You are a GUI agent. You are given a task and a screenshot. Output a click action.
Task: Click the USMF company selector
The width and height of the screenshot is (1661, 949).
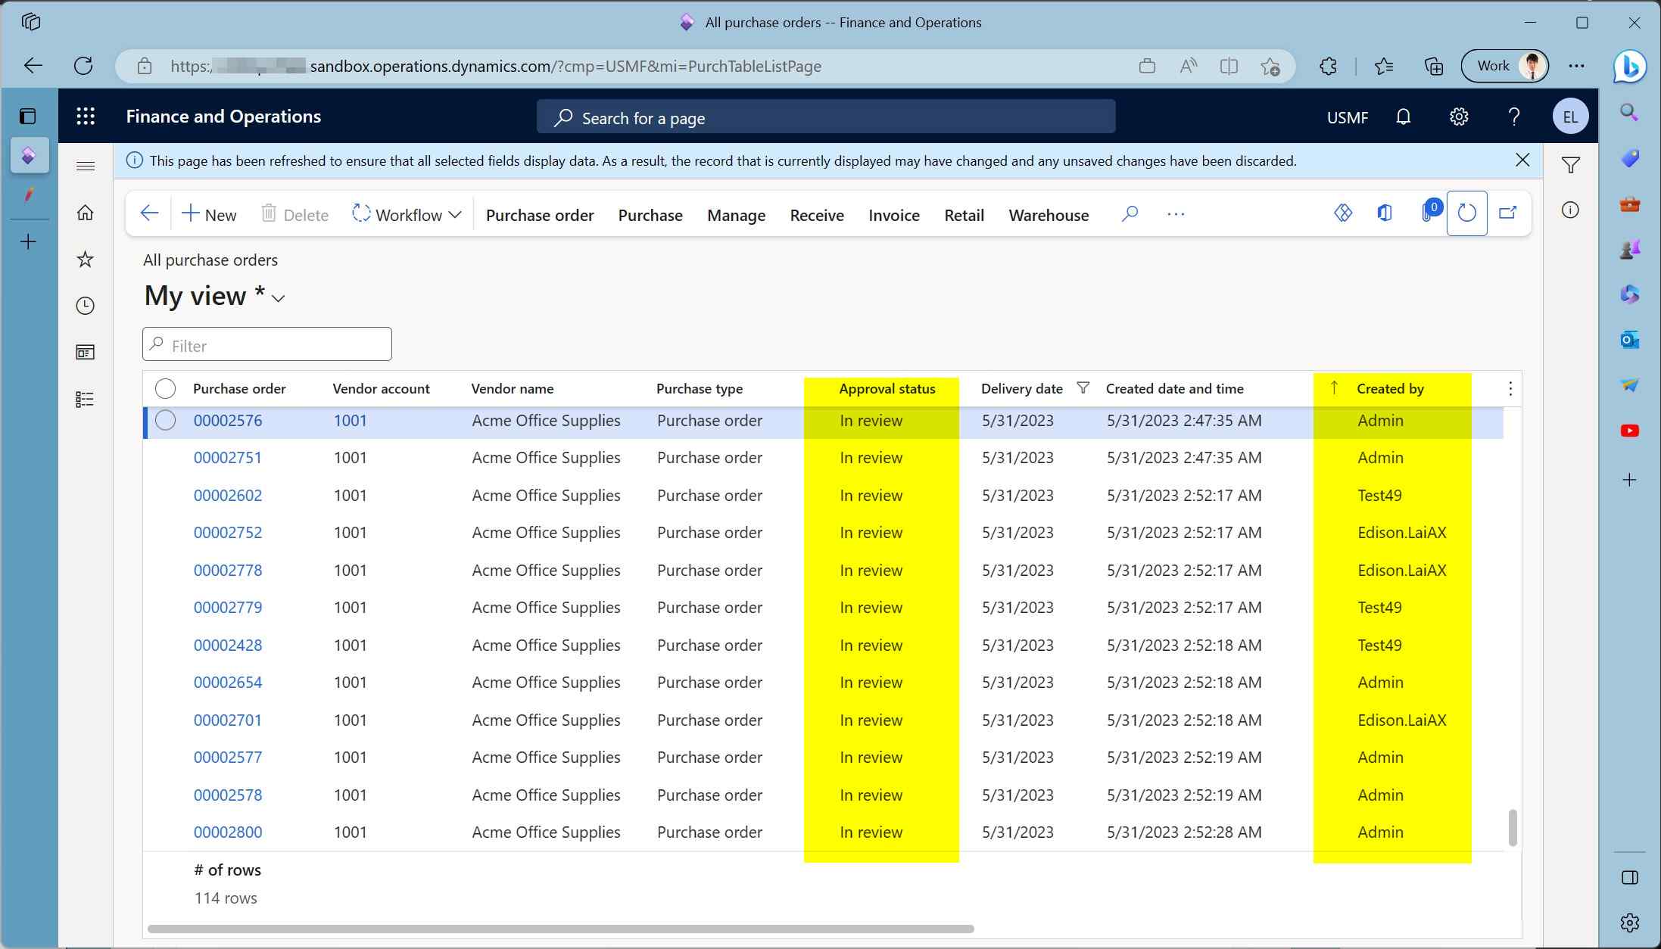pos(1348,118)
